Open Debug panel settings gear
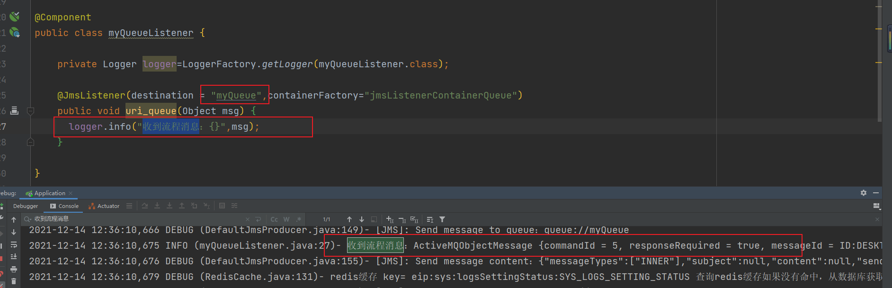The height and width of the screenshot is (288, 892). pyautogui.click(x=864, y=193)
